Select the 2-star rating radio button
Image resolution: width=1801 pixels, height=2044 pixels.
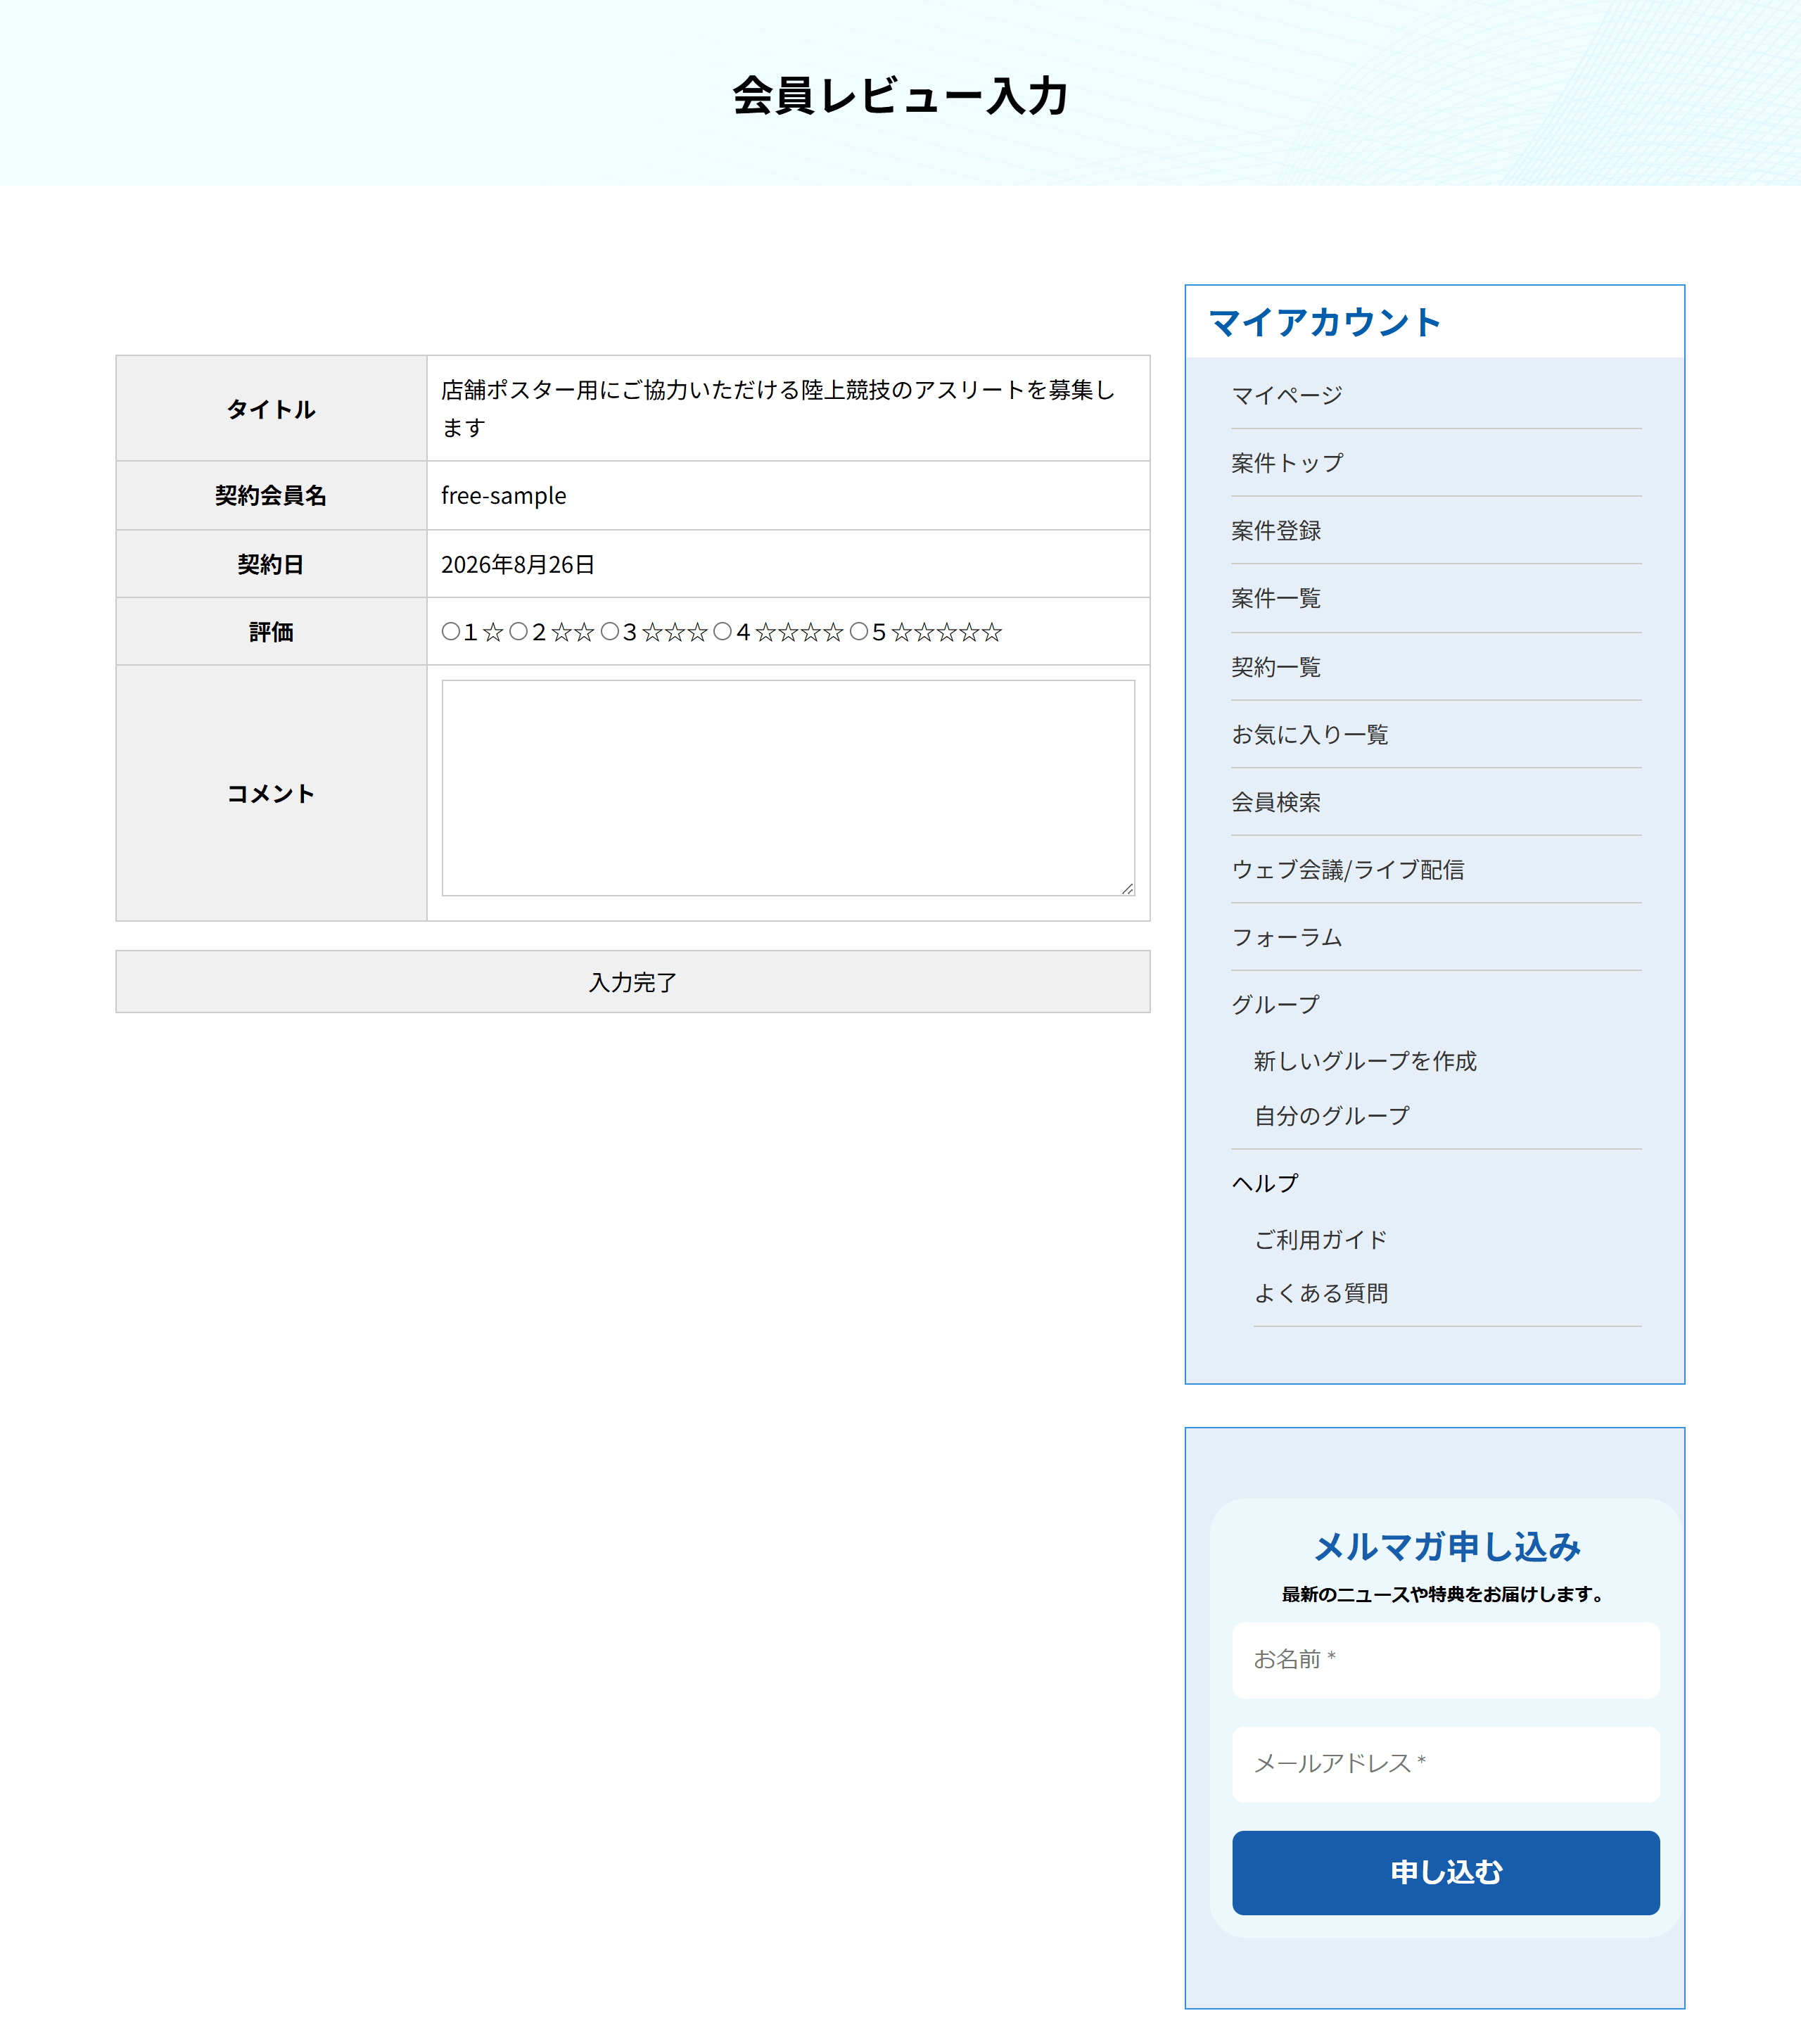518,631
